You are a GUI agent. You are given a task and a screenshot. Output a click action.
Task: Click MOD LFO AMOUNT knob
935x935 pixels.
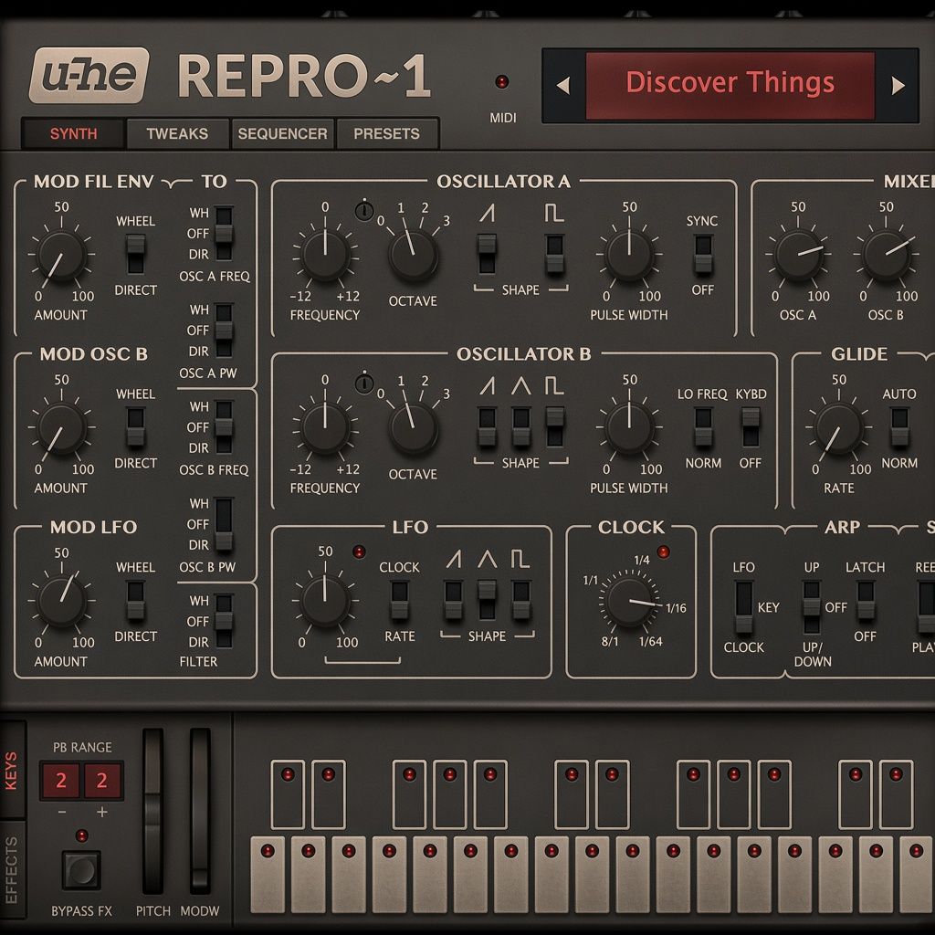point(61,601)
